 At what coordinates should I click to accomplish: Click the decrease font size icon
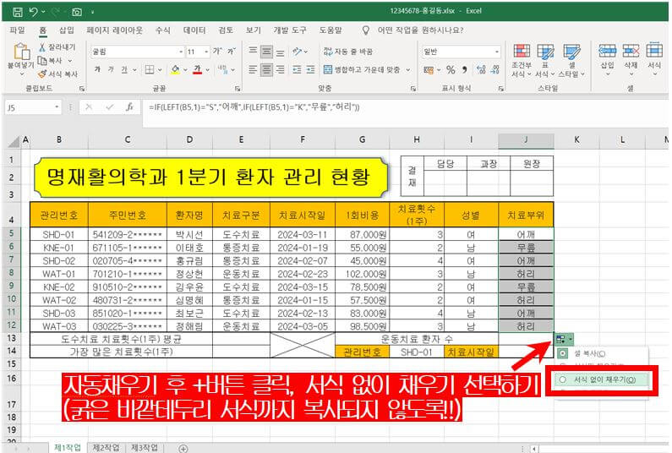click(231, 52)
